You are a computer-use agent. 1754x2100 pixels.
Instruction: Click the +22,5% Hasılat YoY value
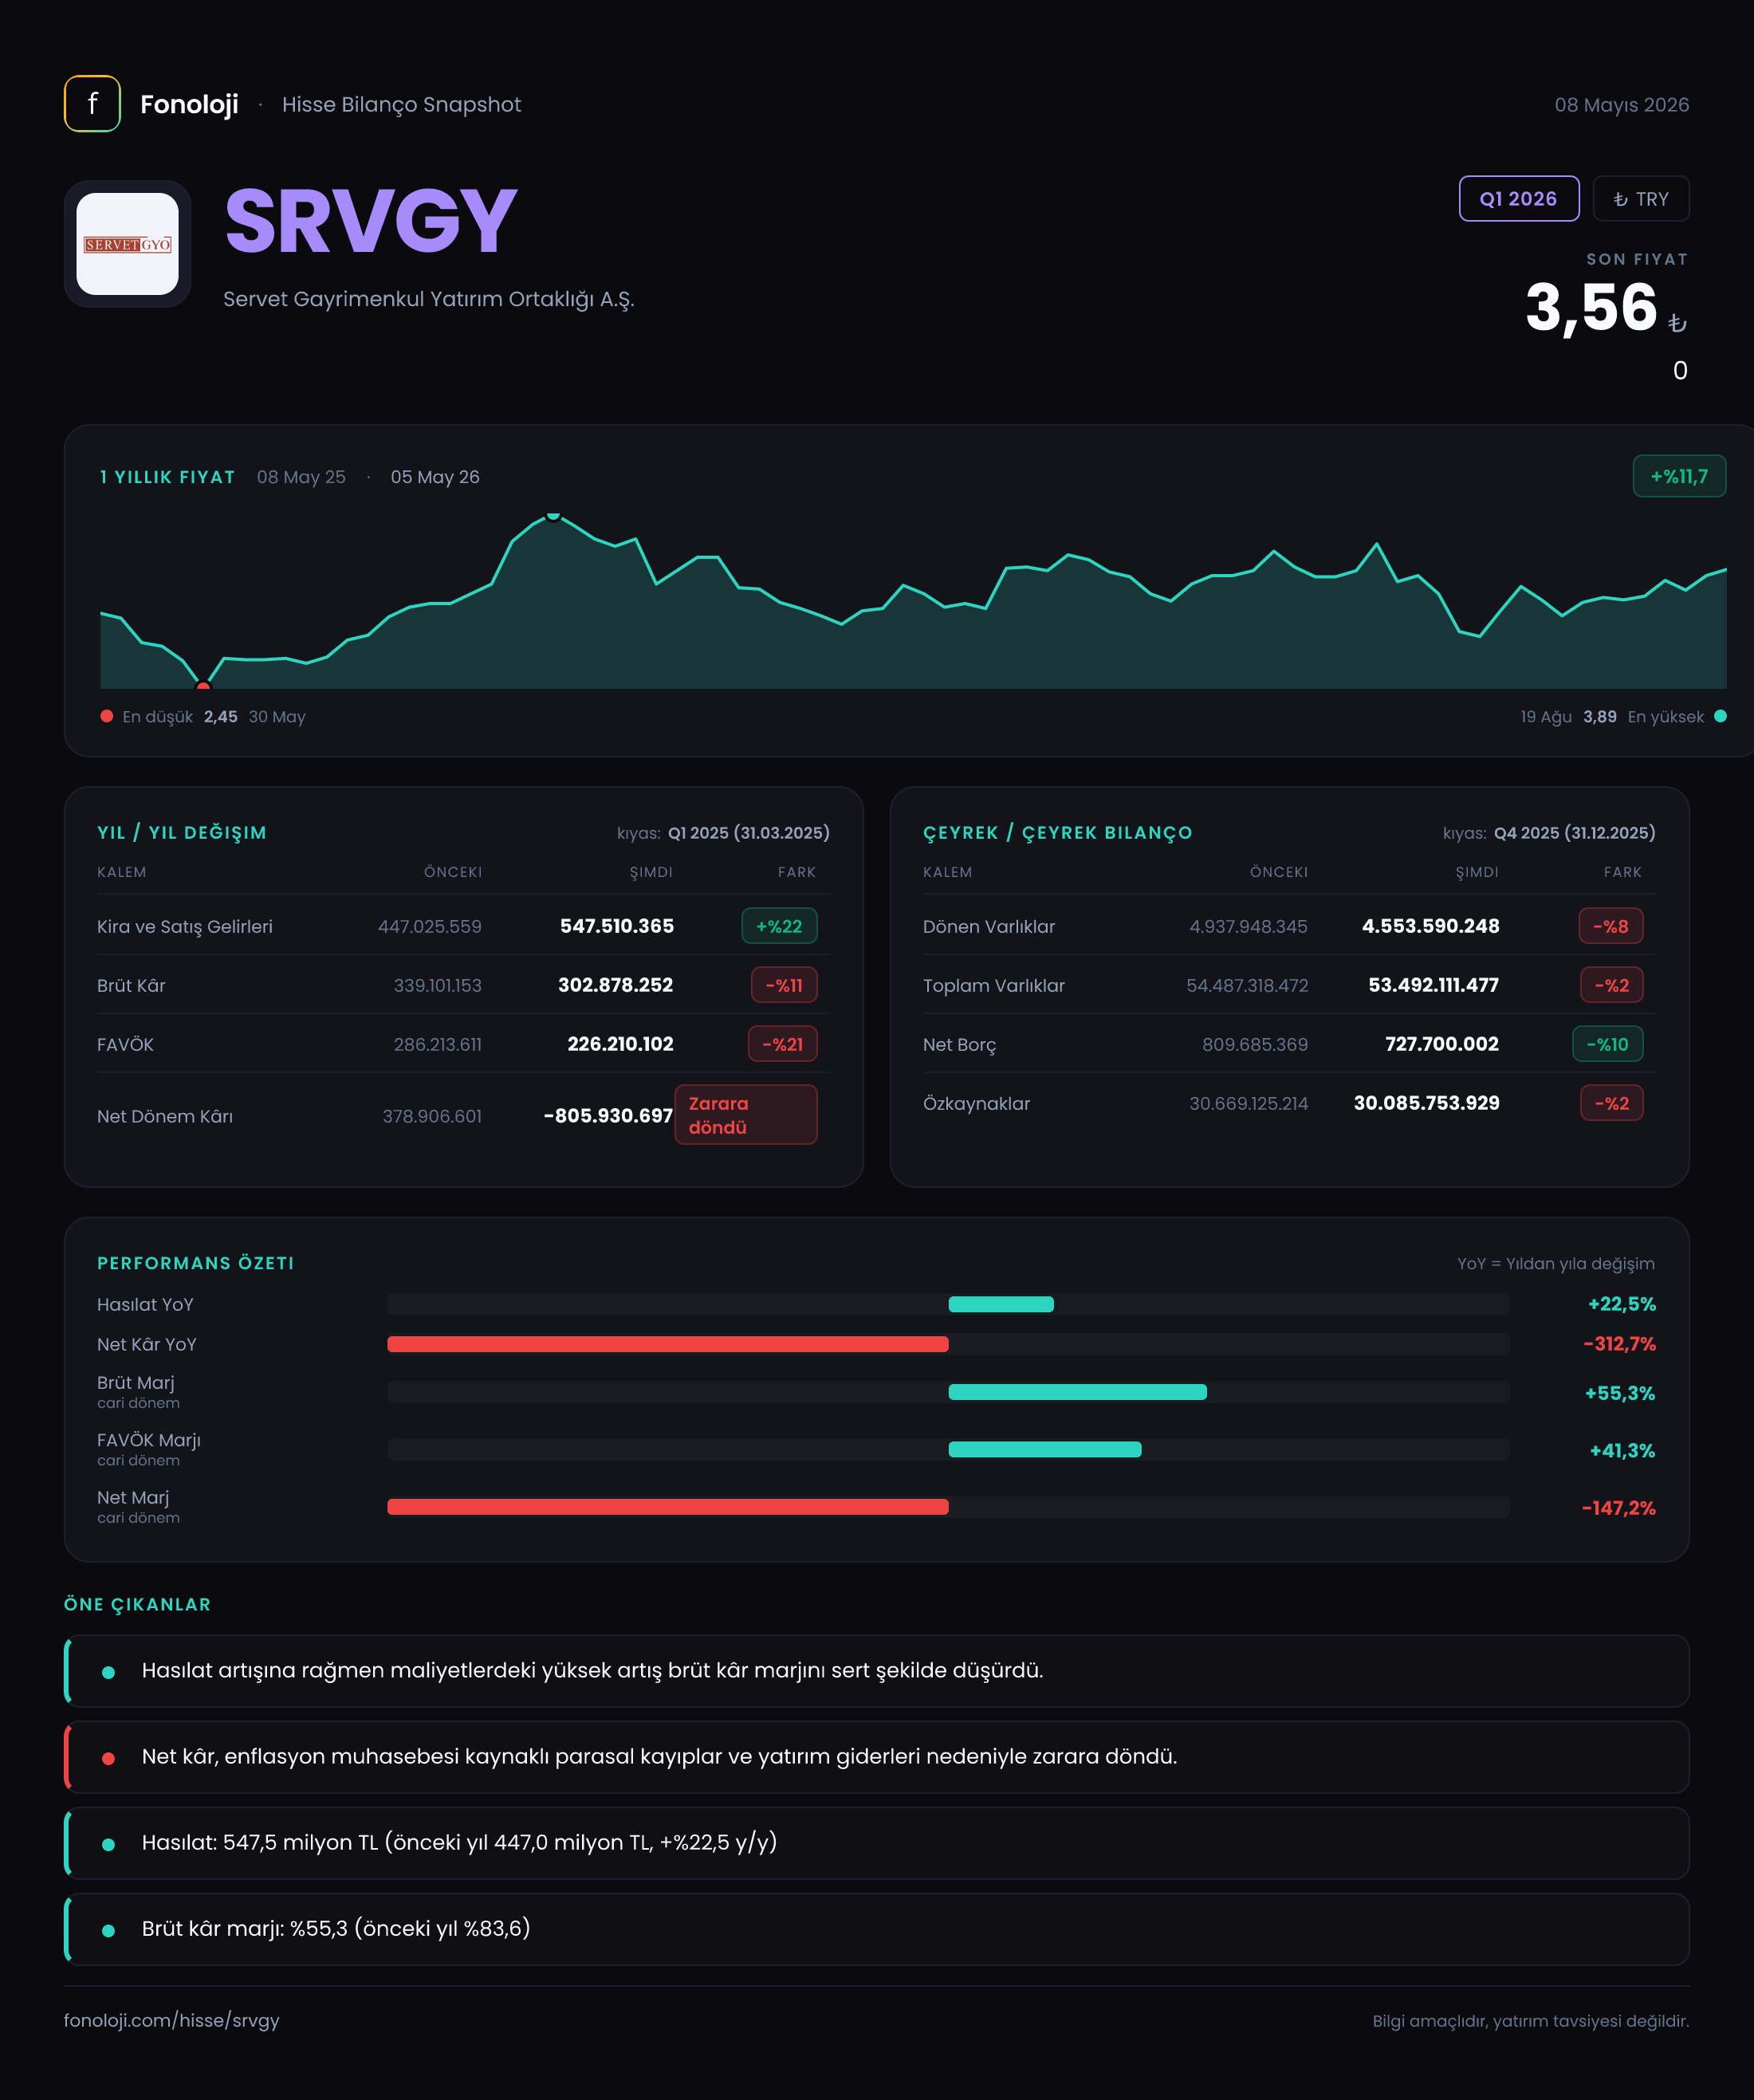(1622, 1304)
